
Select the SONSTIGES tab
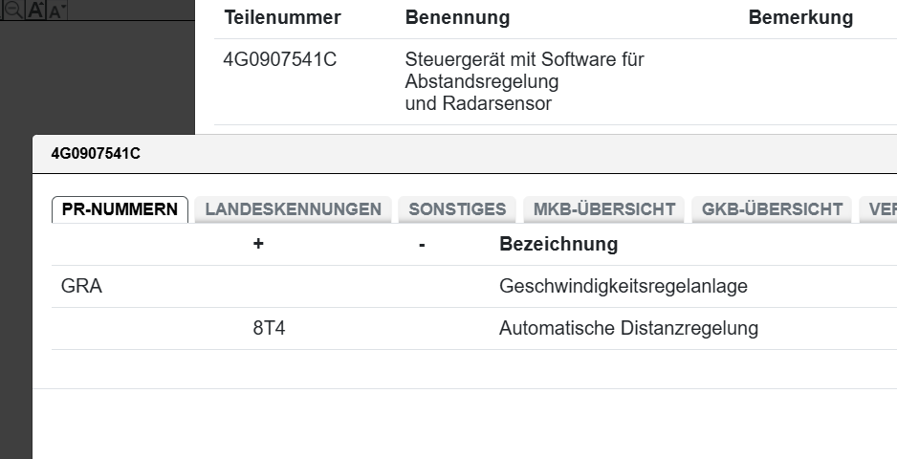[x=457, y=209]
